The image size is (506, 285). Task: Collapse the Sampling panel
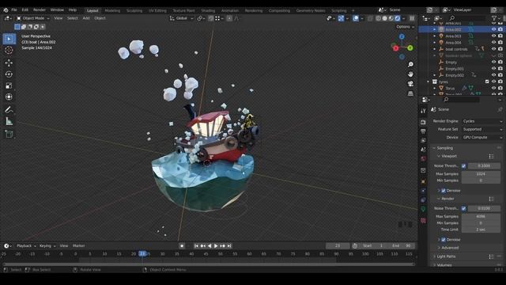click(x=444, y=148)
